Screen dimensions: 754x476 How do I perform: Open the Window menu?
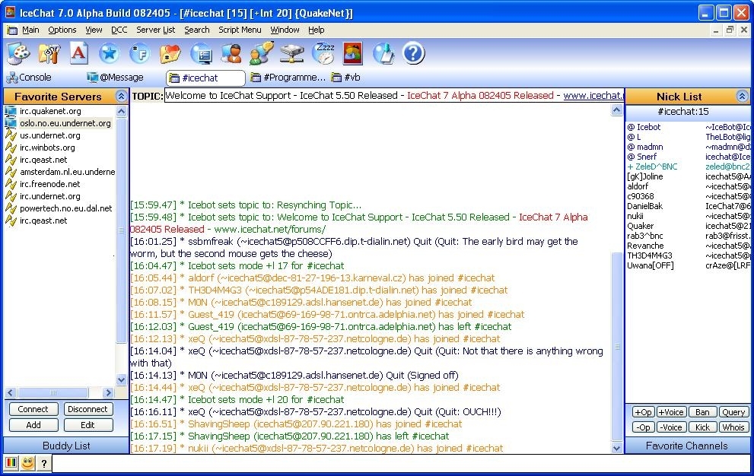tap(285, 30)
